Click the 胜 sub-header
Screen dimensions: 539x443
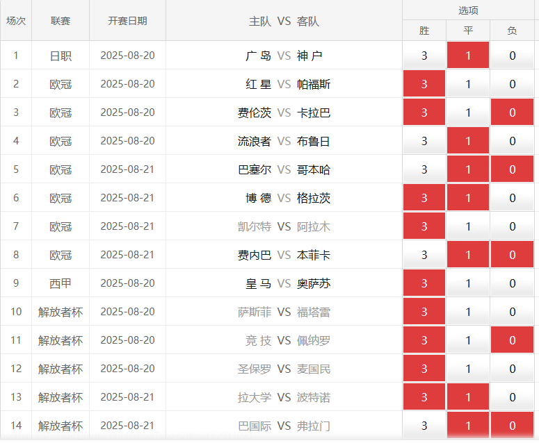click(x=424, y=31)
